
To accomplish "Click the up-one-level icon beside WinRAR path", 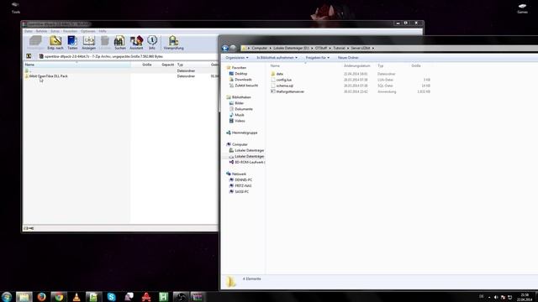I will click(29, 56).
